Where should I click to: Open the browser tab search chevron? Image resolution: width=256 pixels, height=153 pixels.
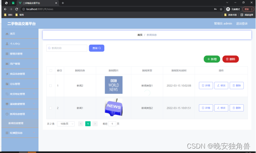click(227, 3)
